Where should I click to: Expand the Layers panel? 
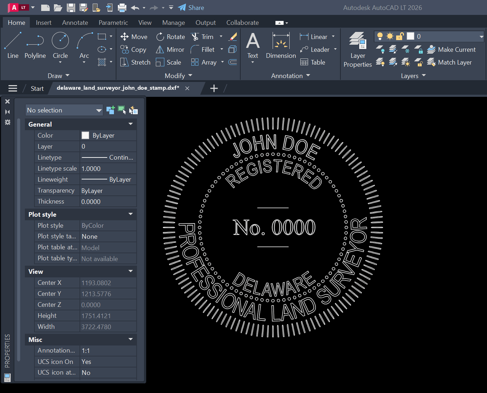[413, 76]
